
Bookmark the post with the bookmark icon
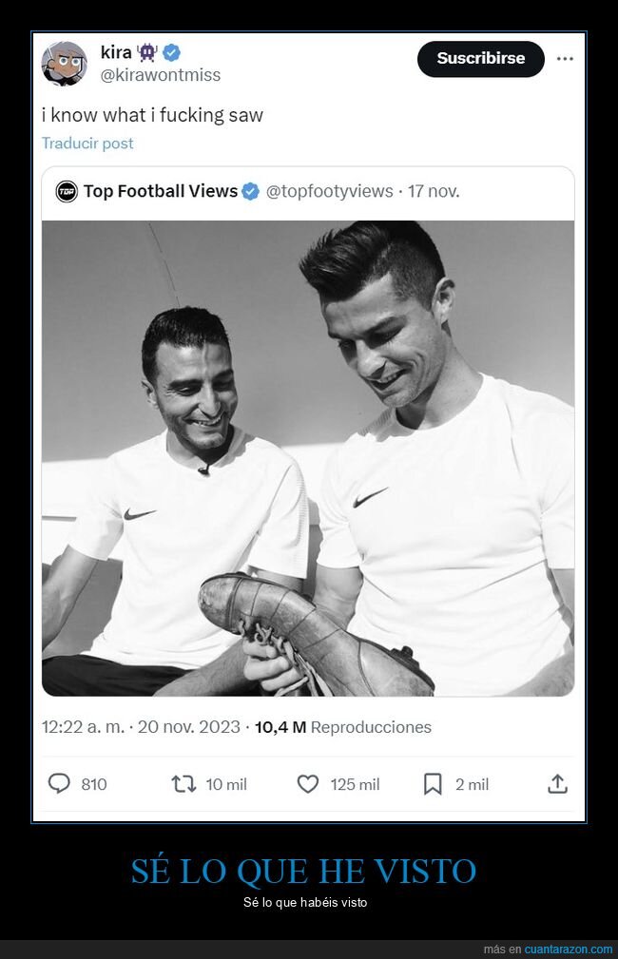(x=433, y=784)
